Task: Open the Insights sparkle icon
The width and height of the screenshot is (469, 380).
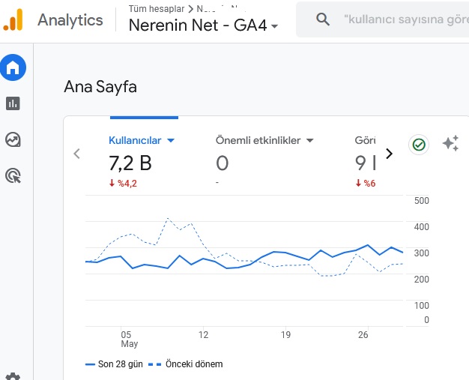Action: coord(451,143)
